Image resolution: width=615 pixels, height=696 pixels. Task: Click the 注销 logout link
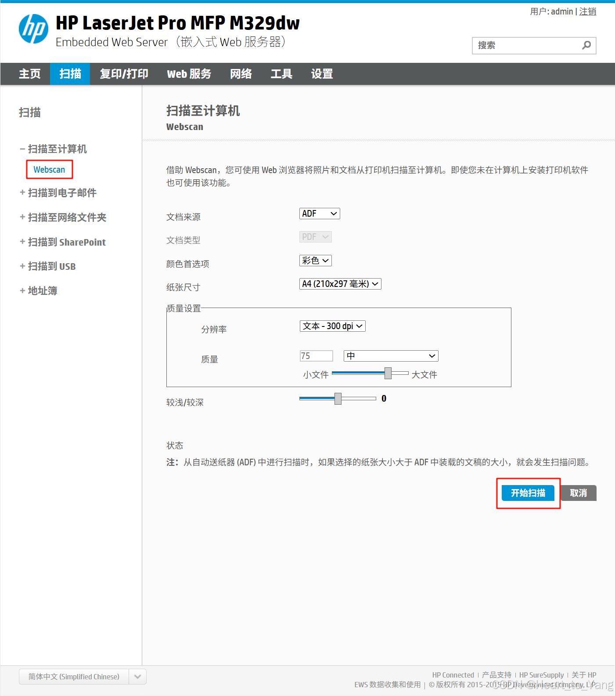coord(587,11)
